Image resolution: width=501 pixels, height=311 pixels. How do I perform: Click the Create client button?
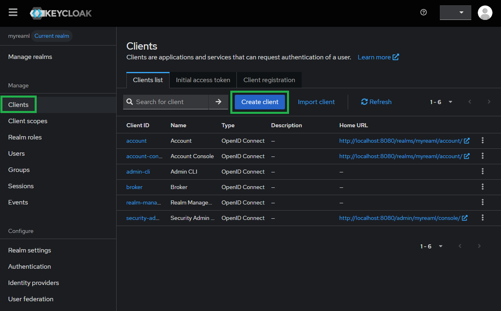260,102
